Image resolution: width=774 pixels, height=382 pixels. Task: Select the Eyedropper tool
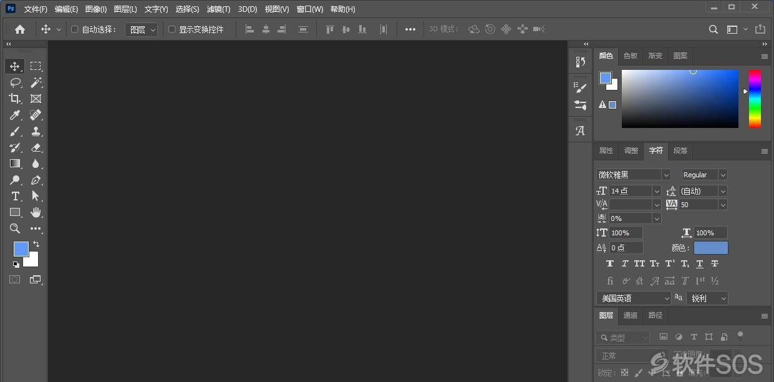15,115
